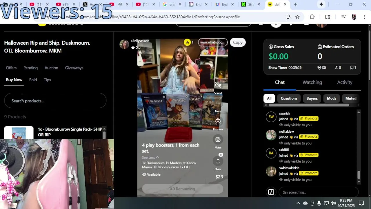Open Chrome extensions puzzle icon
Viewport: 371px width, 209px height.
[x=312, y=17]
